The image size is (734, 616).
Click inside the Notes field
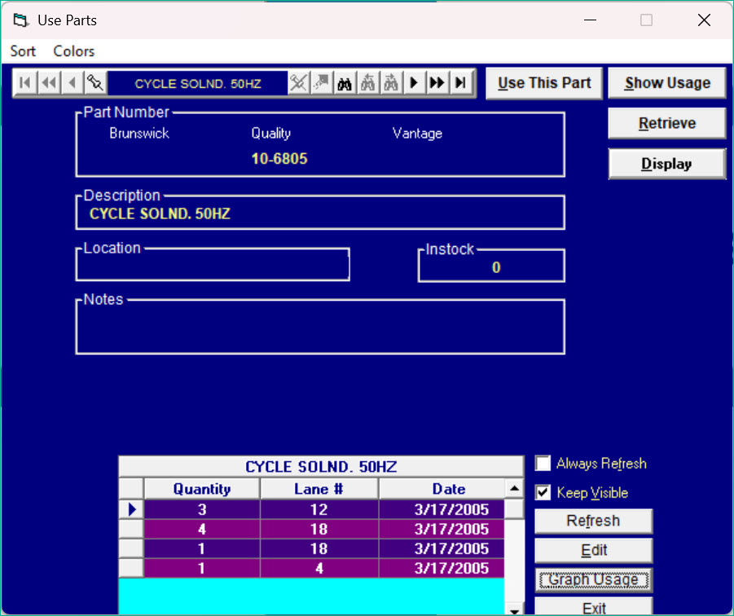point(320,330)
